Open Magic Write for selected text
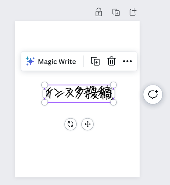 click(x=51, y=62)
